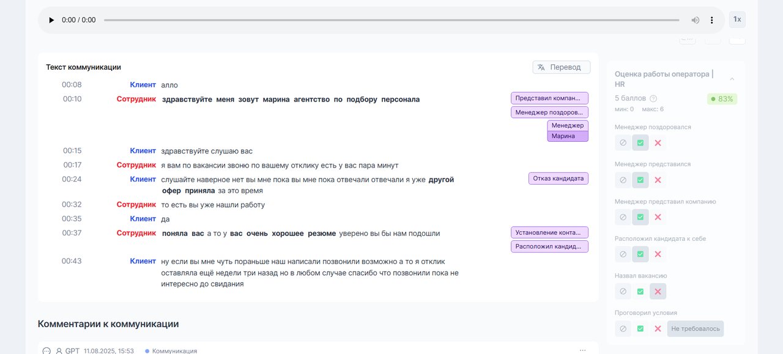Open the Отказ кандидата tag
This screenshot has width=783, height=354.
558,179
